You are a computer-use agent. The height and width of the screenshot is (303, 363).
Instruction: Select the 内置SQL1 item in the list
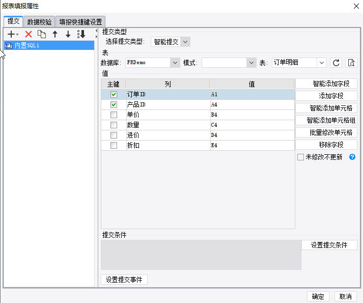(x=49, y=45)
